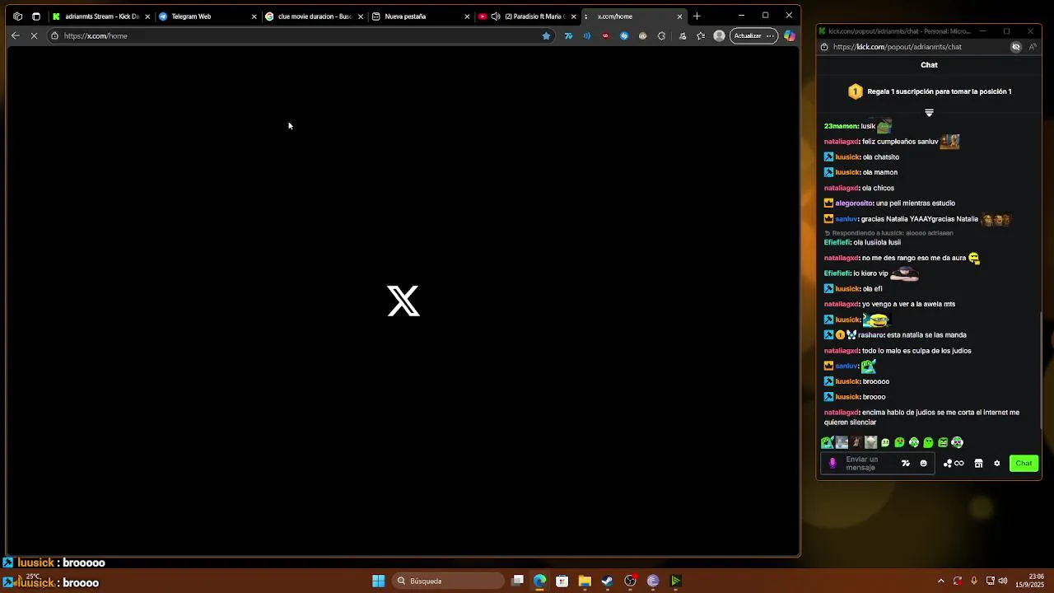Open OBS Studio from taskbar
1054x593 pixels.
[630, 581]
